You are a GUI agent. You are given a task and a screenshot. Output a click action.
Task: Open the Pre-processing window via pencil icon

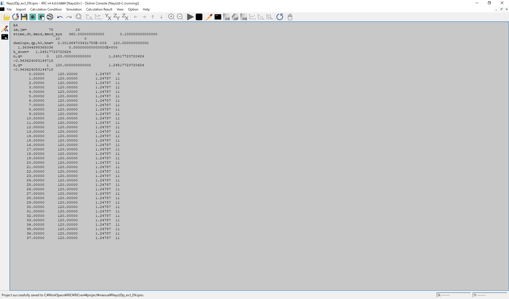pyautogui.click(x=209, y=17)
